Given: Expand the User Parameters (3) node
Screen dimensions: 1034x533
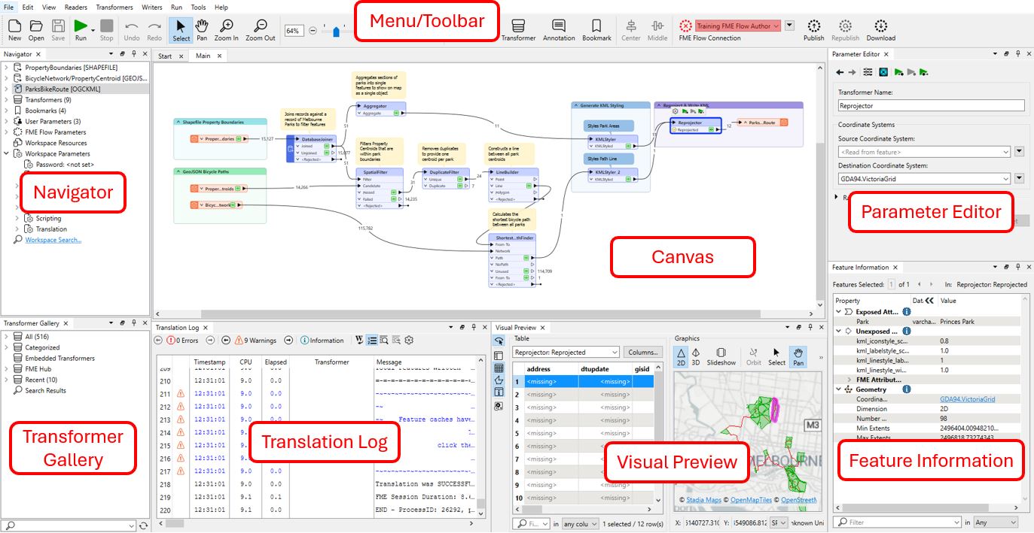Looking at the screenshot, I should [7, 121].
